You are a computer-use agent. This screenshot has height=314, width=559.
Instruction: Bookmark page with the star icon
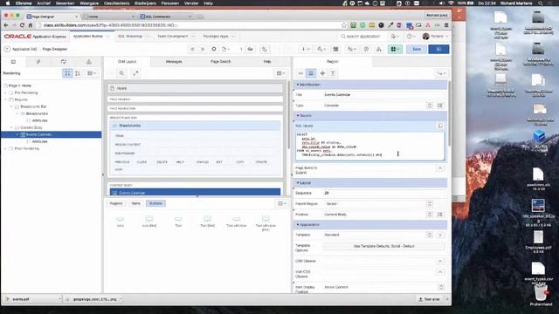click(x=344, y=25)
